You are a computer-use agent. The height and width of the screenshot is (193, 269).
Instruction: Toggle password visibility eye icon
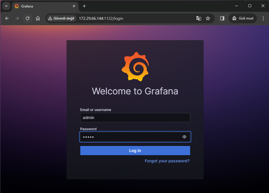[184, 137]
